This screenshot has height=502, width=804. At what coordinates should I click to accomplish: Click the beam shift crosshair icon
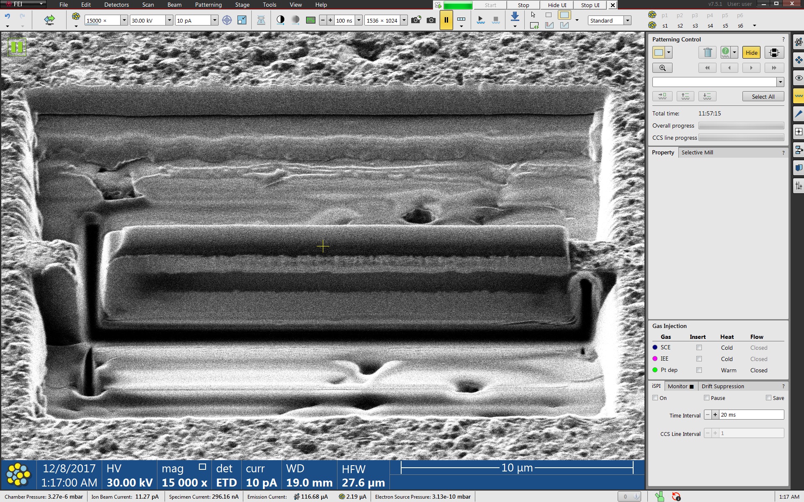coord(227,20)
